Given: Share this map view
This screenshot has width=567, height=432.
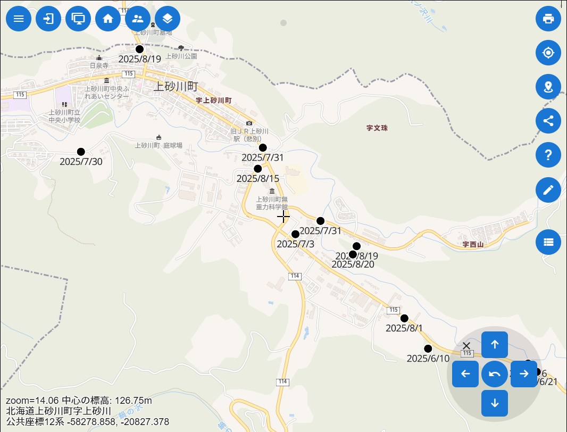Looking at the screenshot, I should 548,120.
